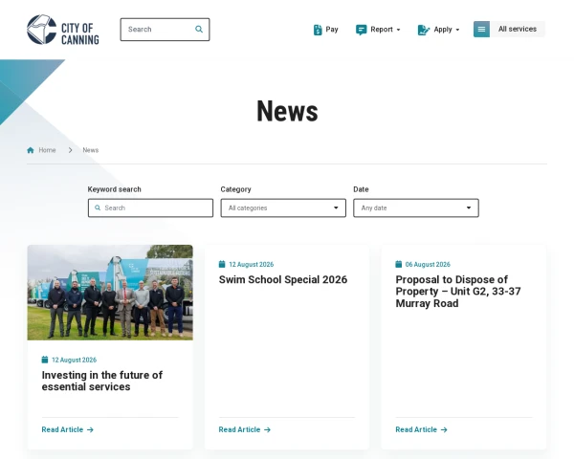Focus the Keyword search field
Viewport: 574px width, 459px height.
(150, 208)
